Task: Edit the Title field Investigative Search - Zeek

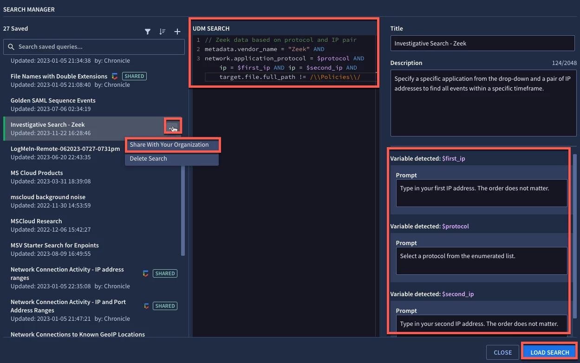Action: point(482,43)
